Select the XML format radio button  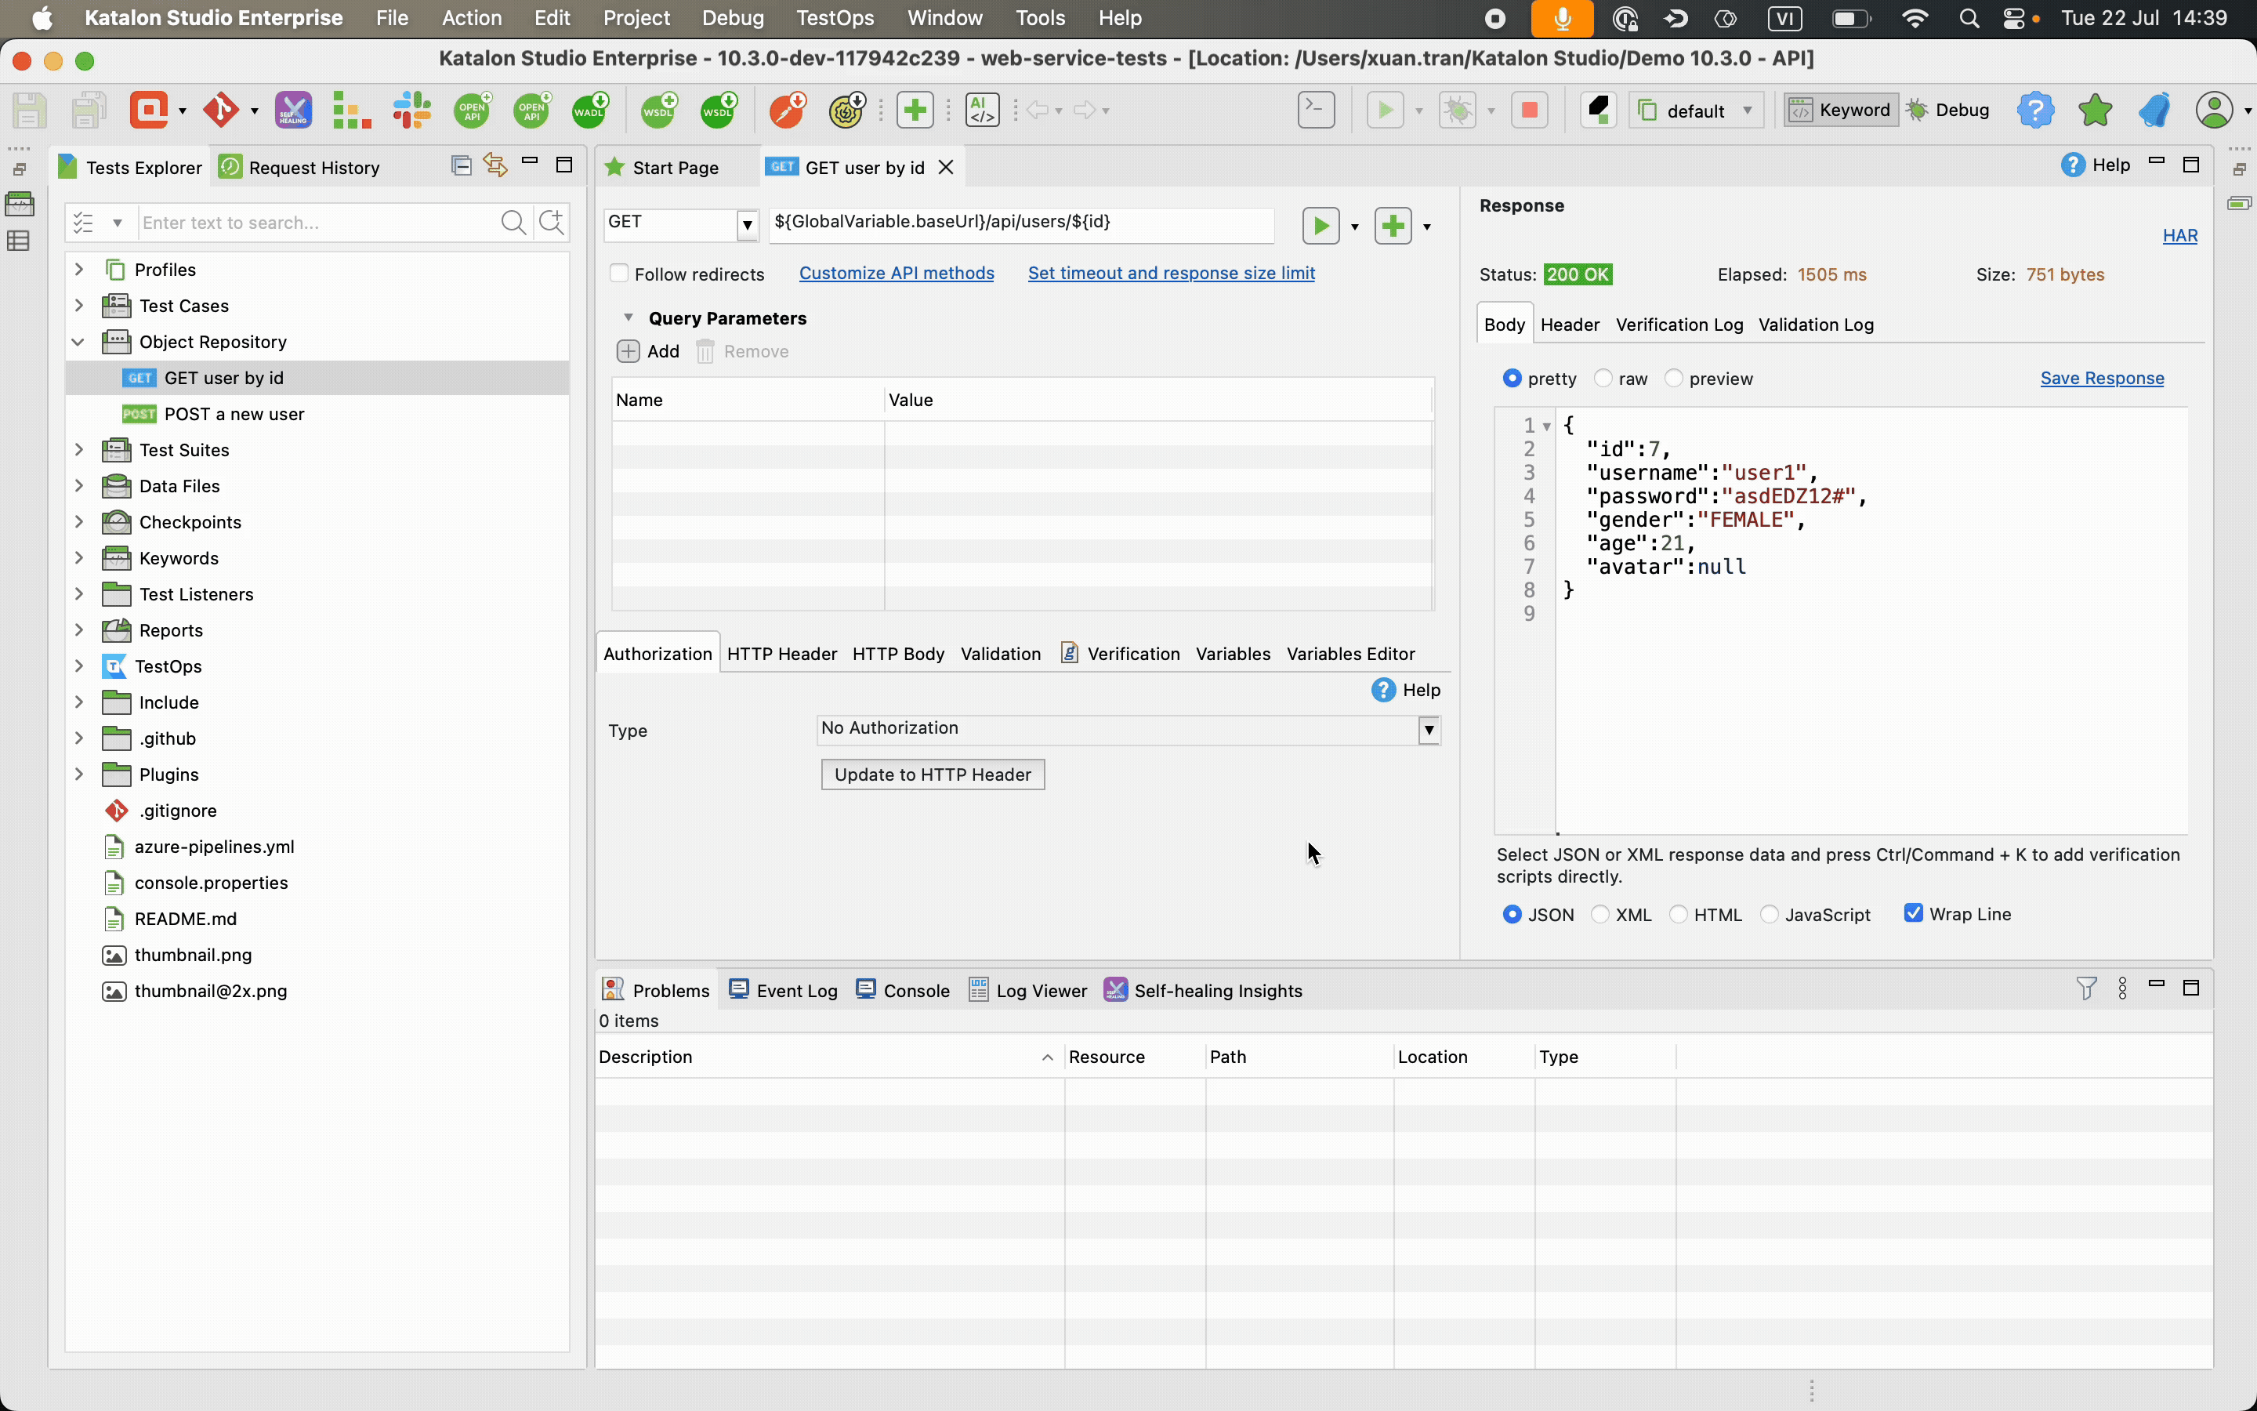pyautogui.click(x=1599, y=915)
